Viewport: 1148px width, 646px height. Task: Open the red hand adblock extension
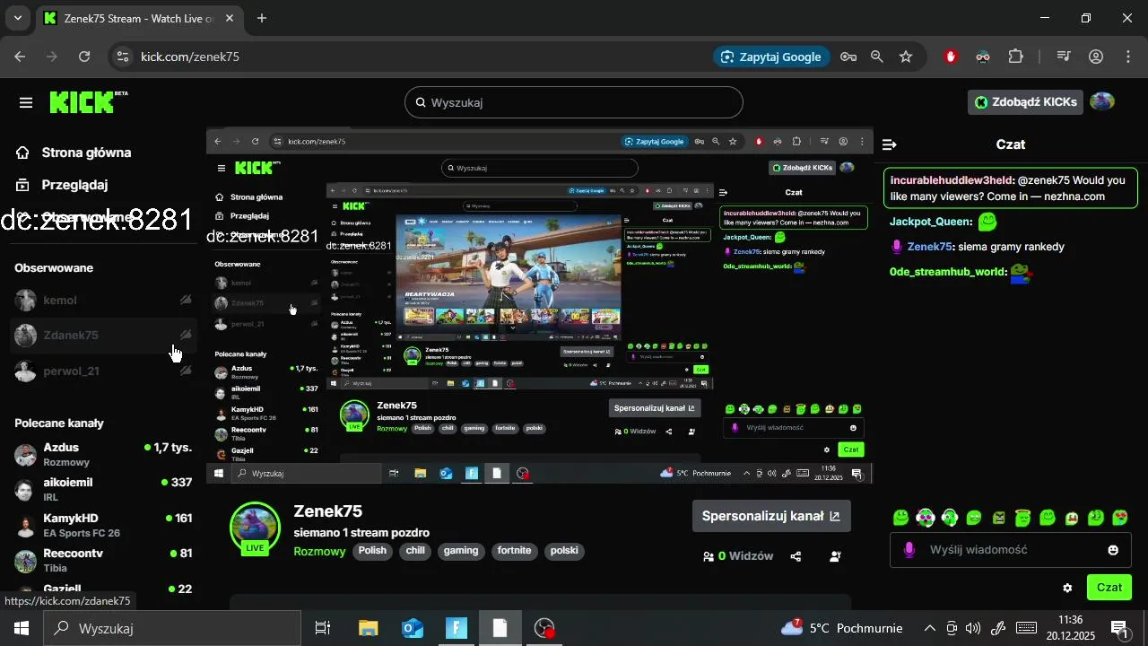[x=952, y=57]
